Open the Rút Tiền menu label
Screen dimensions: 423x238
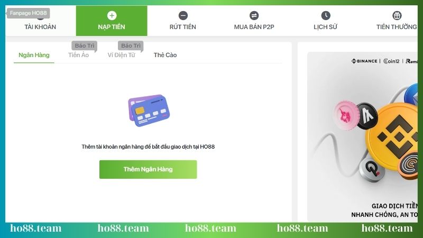click(x=182, y=27)
